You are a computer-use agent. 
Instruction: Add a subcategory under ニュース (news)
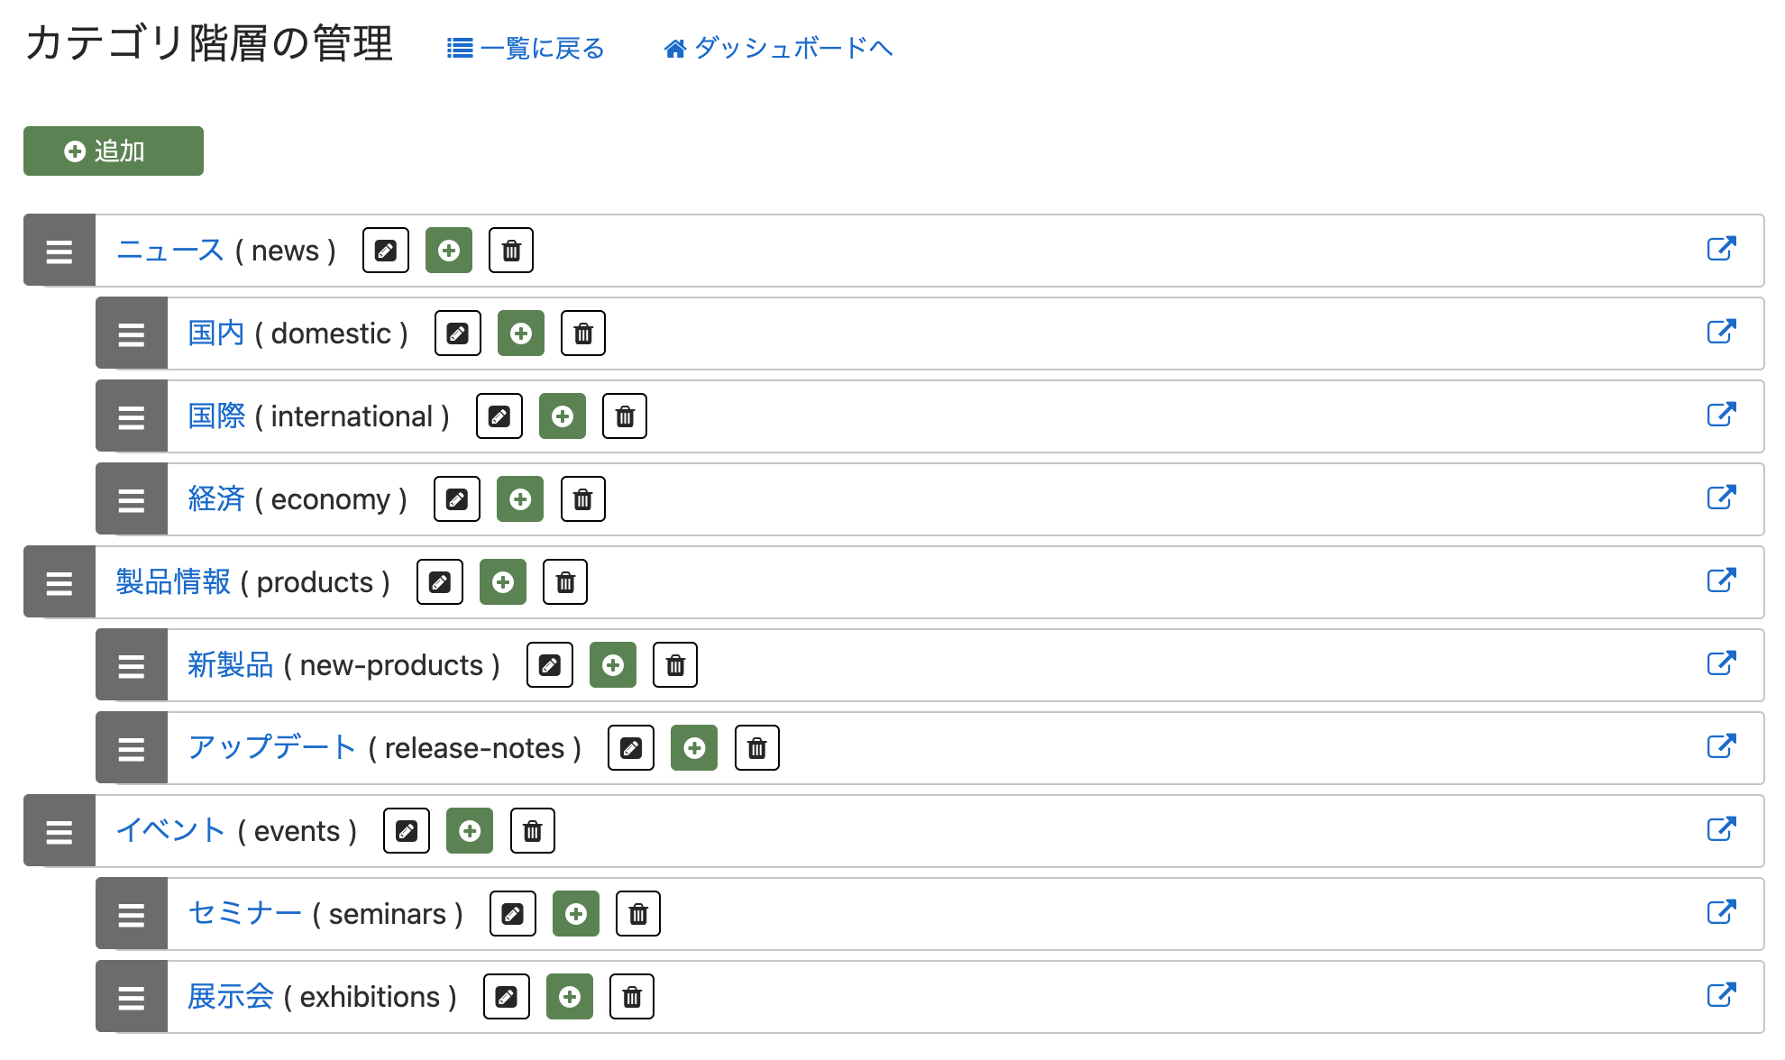click(x=449, y=251)
